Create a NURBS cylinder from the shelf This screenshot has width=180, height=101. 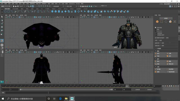point(59,12)
